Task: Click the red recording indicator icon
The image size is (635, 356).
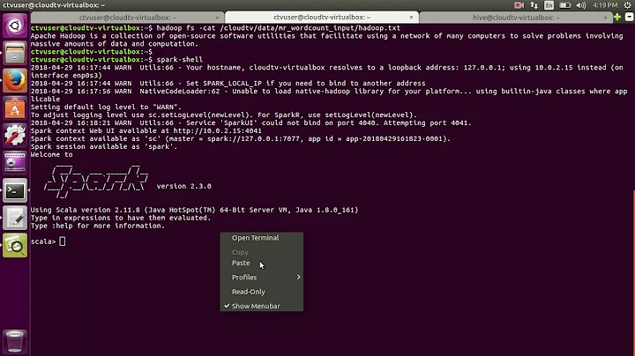Action: point(519,5)
